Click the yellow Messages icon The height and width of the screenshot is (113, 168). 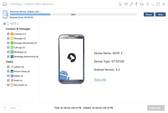coord(12,39)
